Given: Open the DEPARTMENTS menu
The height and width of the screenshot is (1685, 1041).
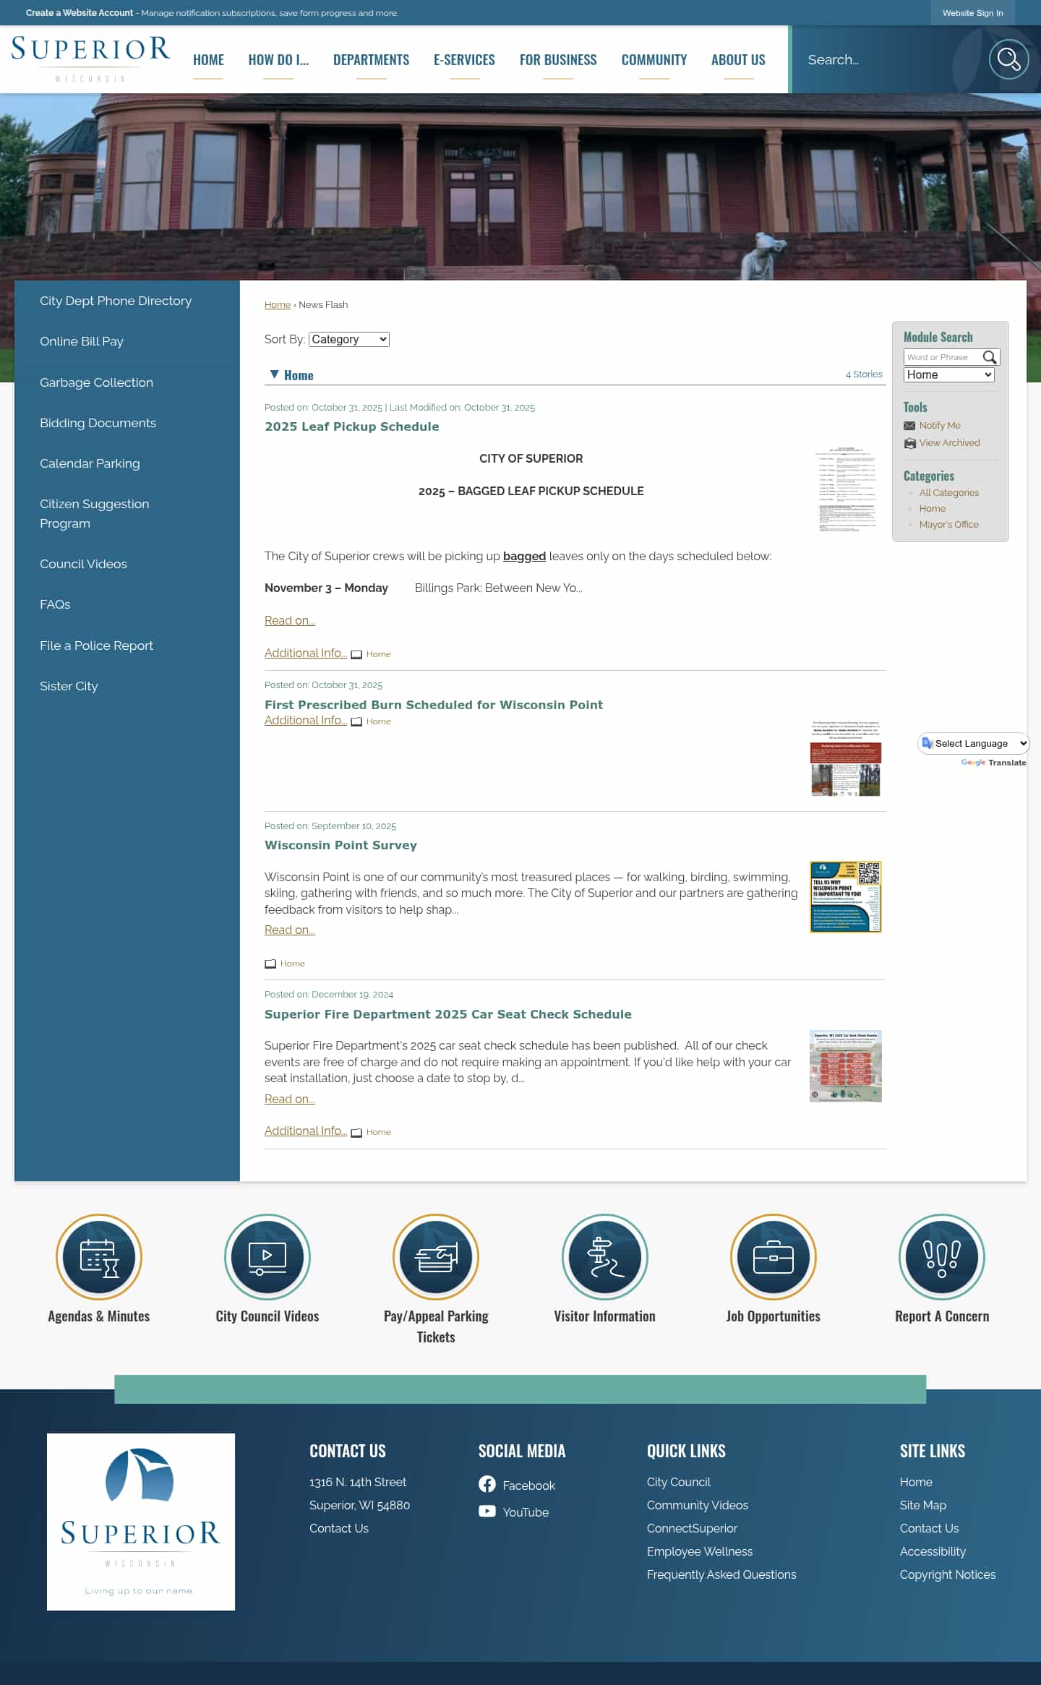Looking at the screenshot, I should point(371,60).
